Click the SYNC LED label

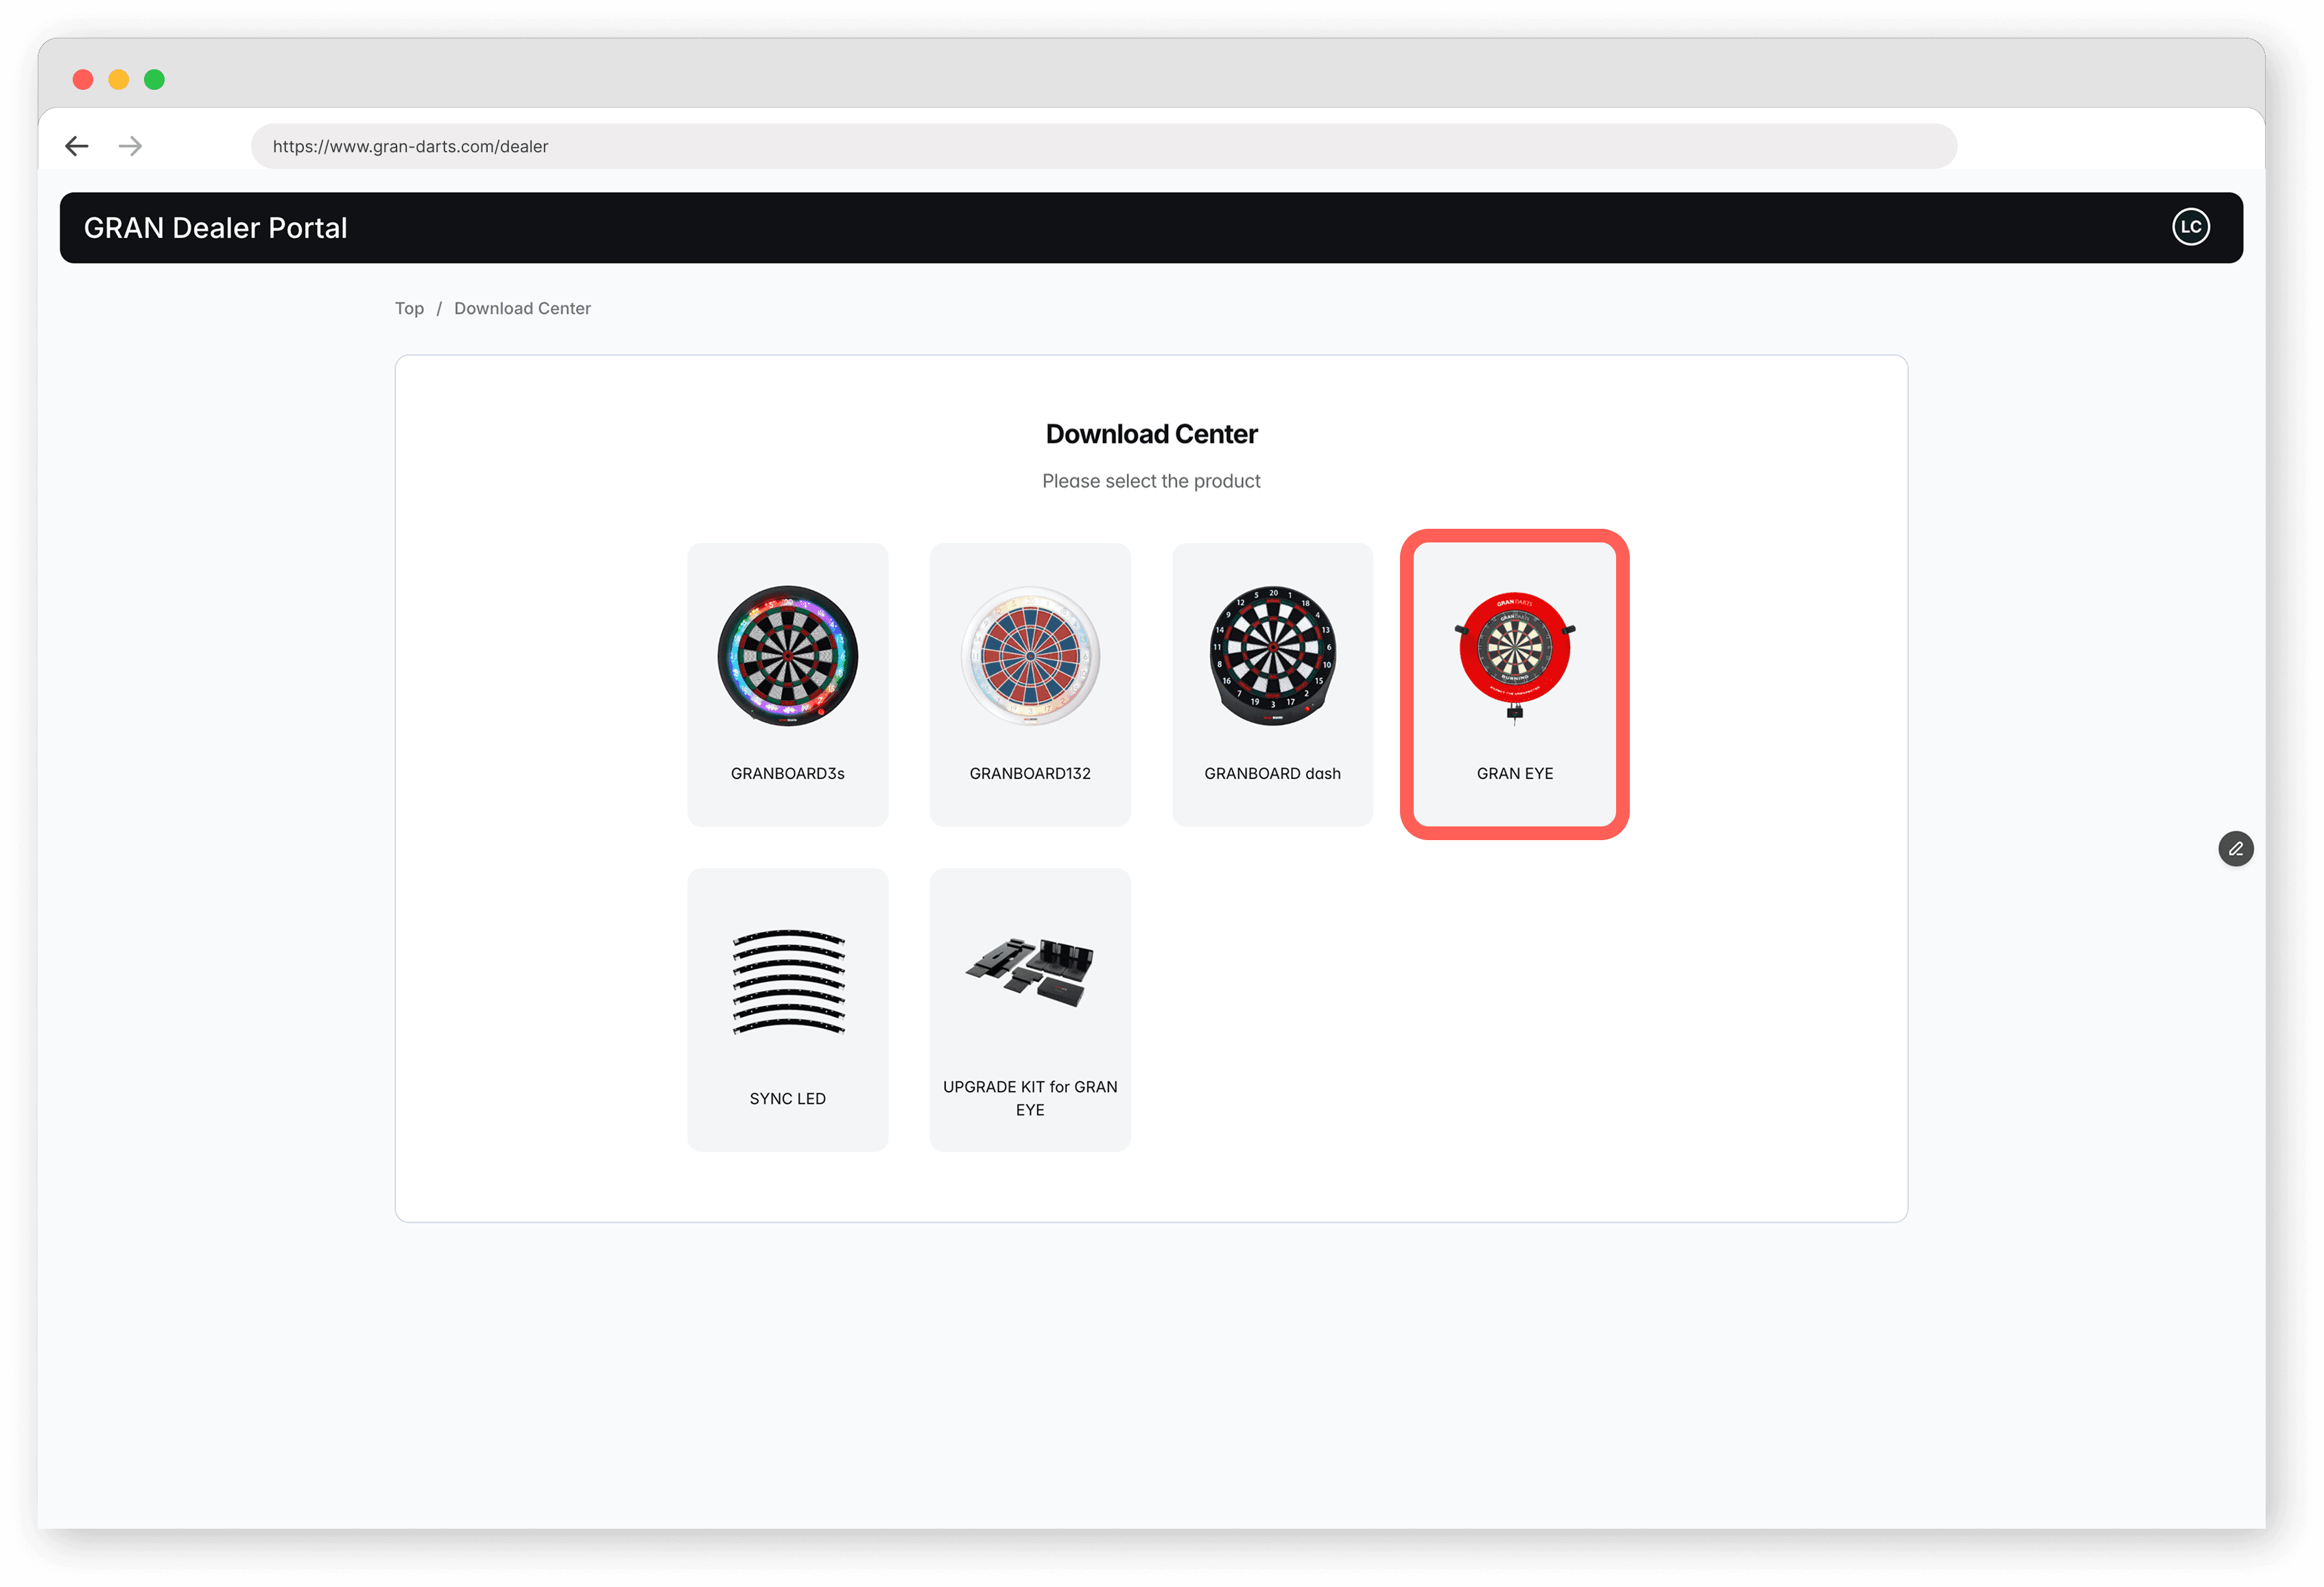click(787, 1098)
